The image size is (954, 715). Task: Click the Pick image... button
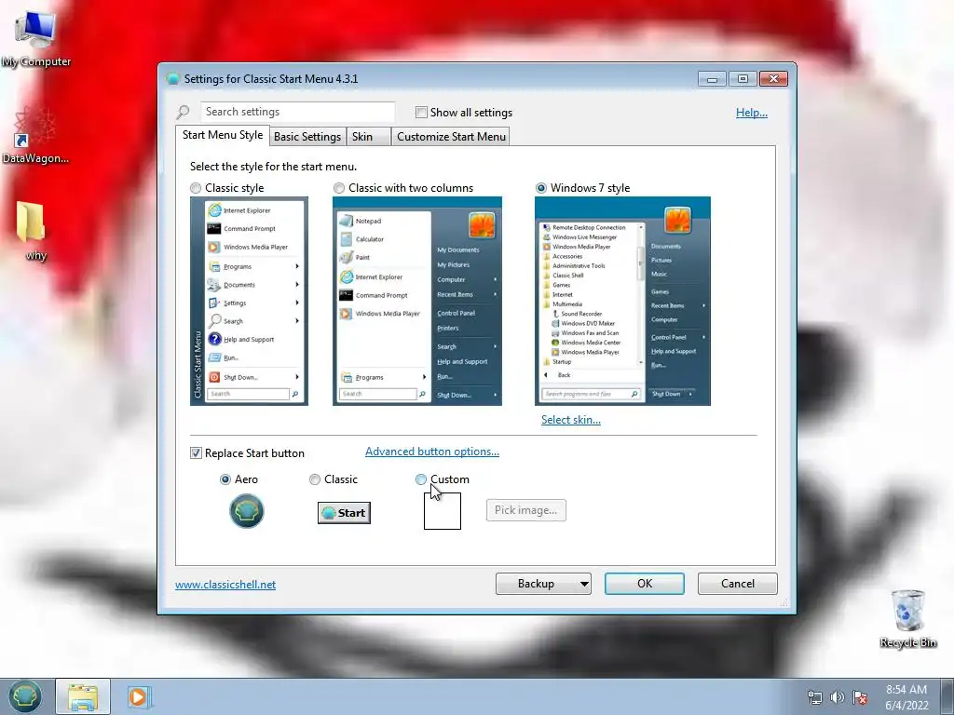click(525, 510)
